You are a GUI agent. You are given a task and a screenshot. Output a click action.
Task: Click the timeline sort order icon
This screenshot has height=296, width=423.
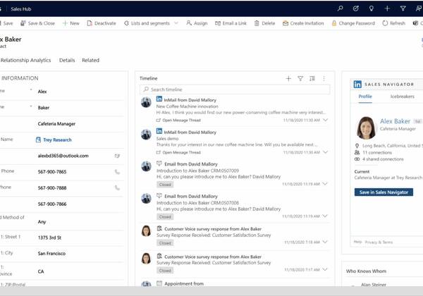[x=312, y=78]
